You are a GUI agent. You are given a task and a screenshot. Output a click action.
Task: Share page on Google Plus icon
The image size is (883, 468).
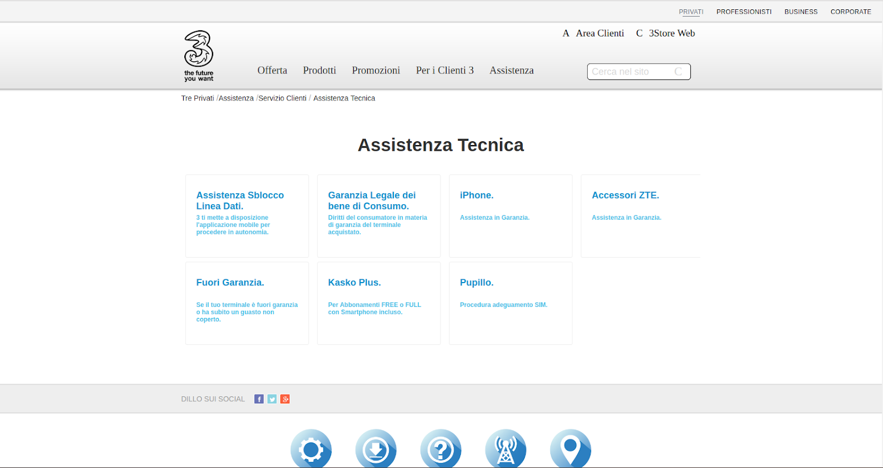point(285,399)
